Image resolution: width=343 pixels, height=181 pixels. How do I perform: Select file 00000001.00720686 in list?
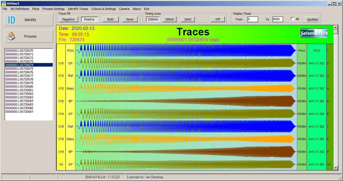29,108
